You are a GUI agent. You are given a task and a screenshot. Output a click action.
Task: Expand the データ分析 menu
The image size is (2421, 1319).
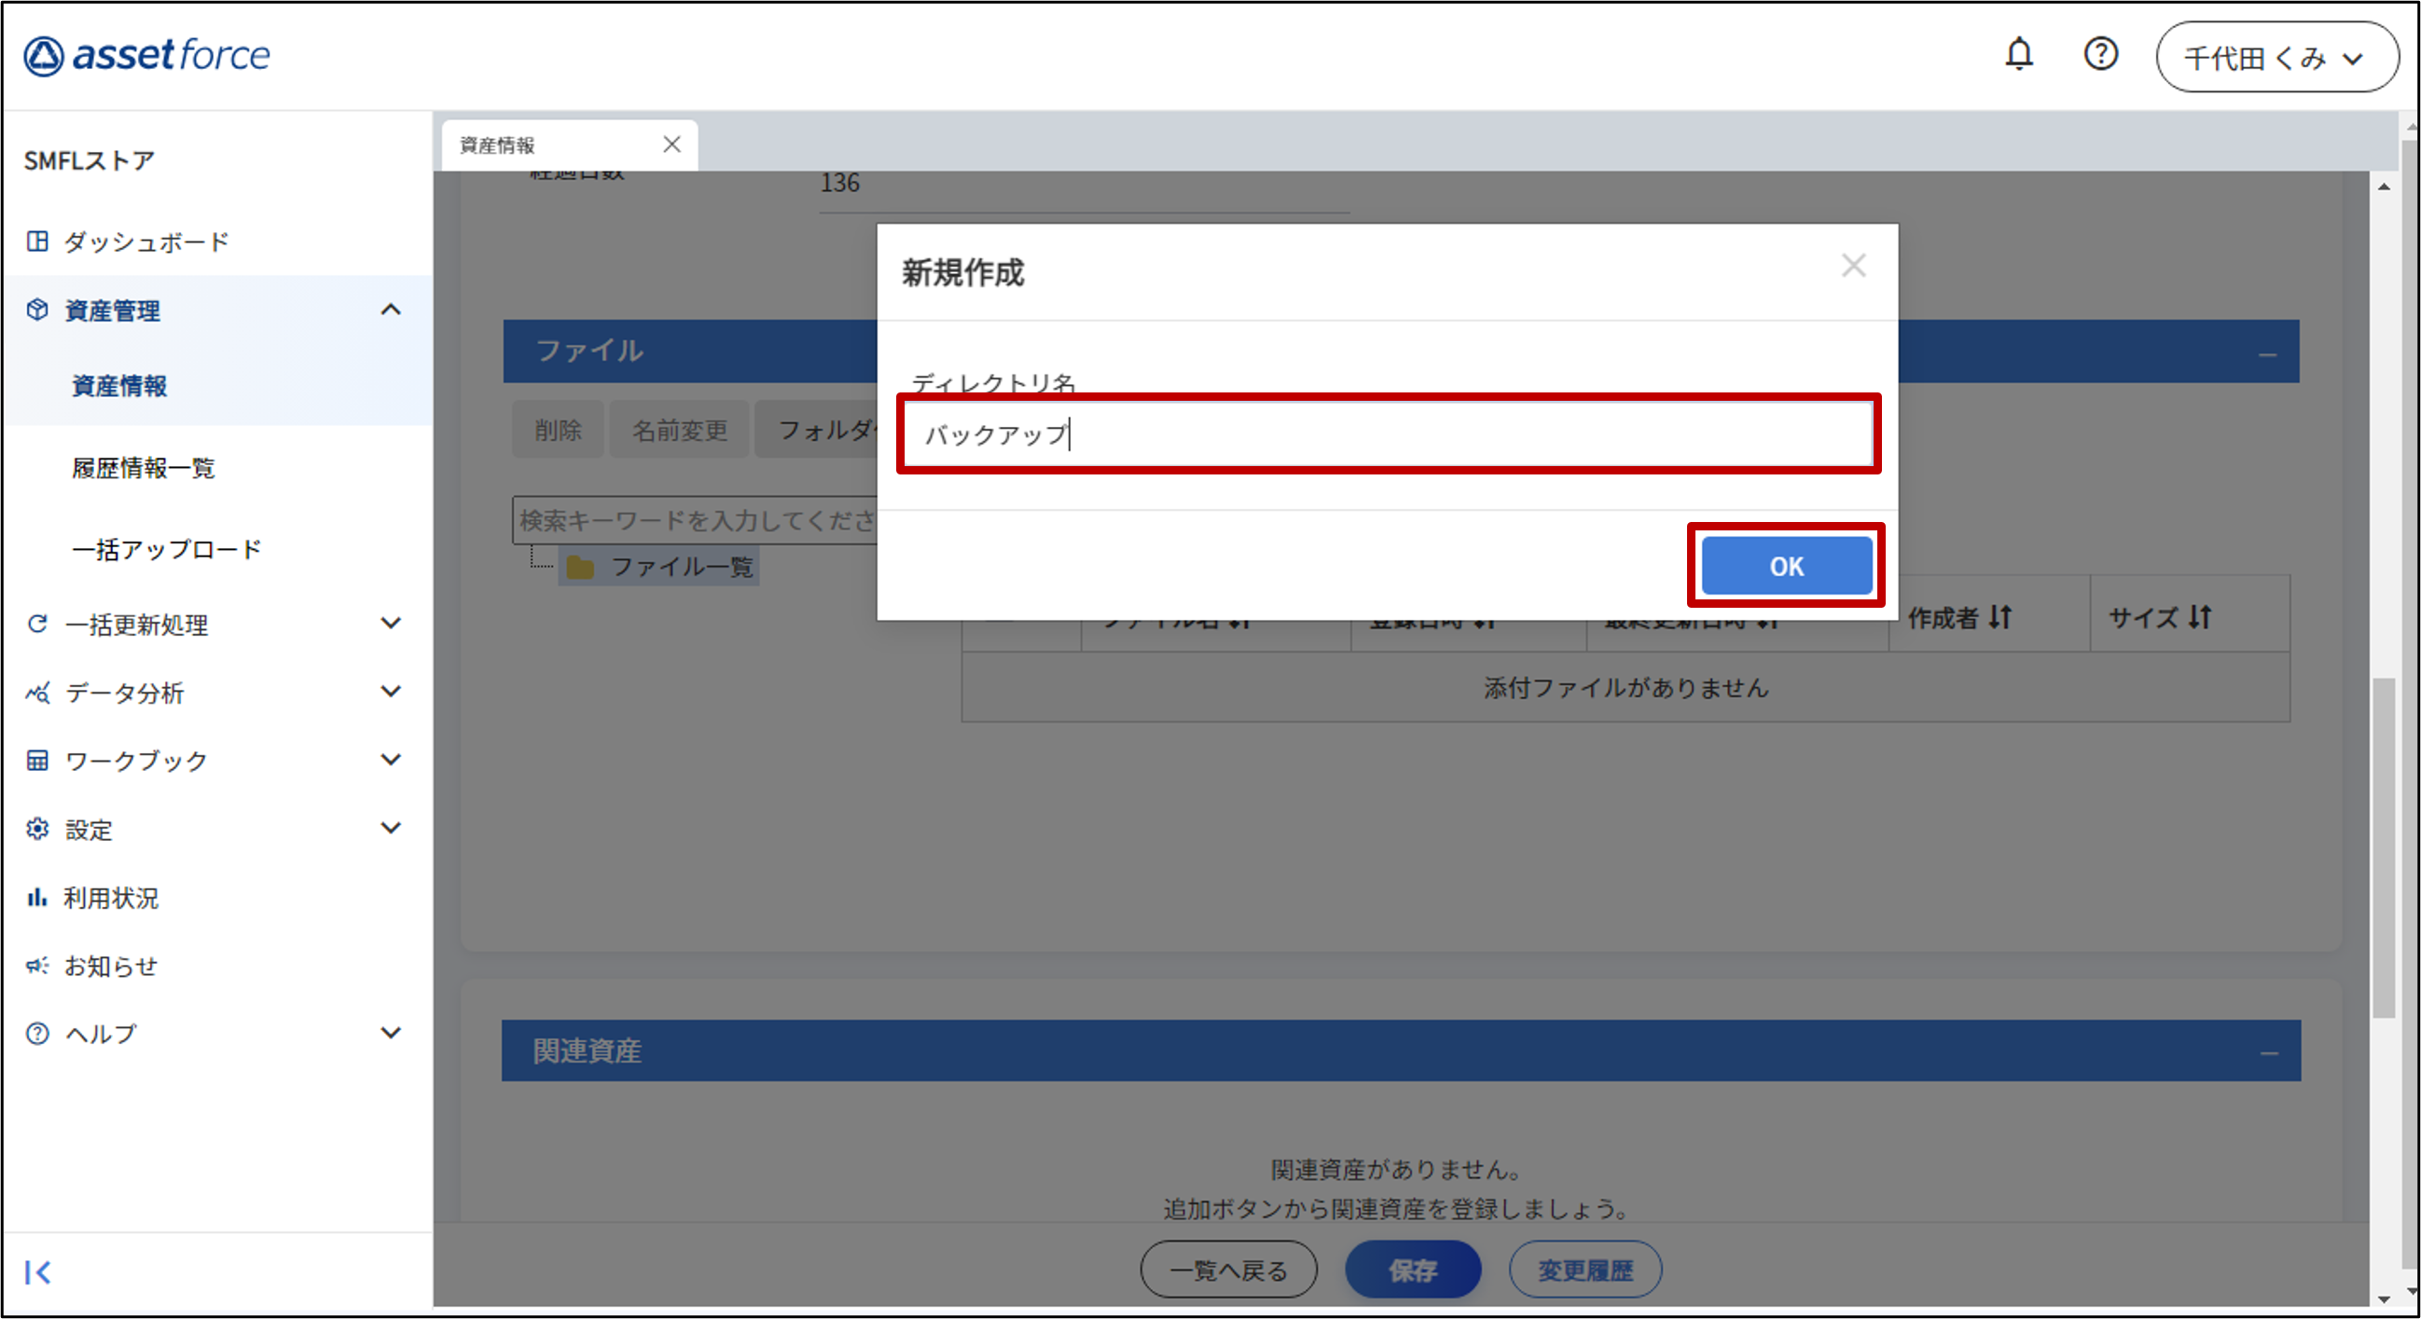[391, 692]
